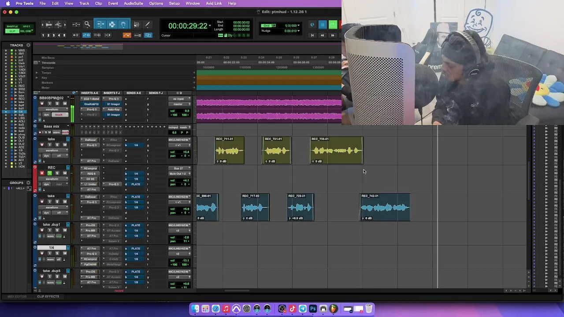Toggle input monitoring on REC track
Image resolution: width=564 pixels, height=317 pixels.
pos(49,173)
